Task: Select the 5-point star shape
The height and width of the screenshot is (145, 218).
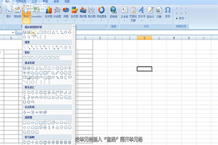Action: [x=37, y=142]
